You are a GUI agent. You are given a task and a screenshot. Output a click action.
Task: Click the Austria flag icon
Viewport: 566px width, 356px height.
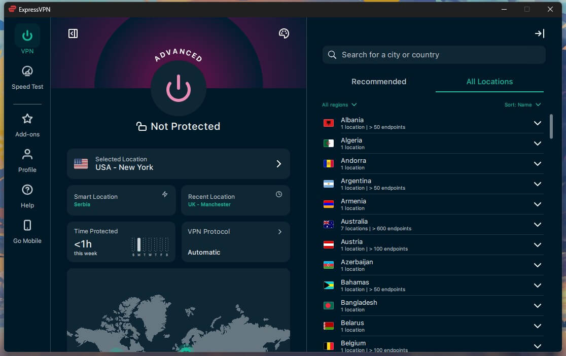click(329, 244)
